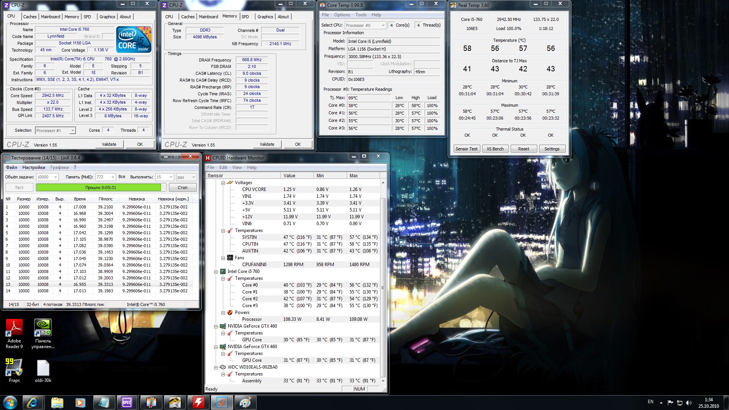
Task: Open network status tray icon
Action: click(x=680, y=403)
